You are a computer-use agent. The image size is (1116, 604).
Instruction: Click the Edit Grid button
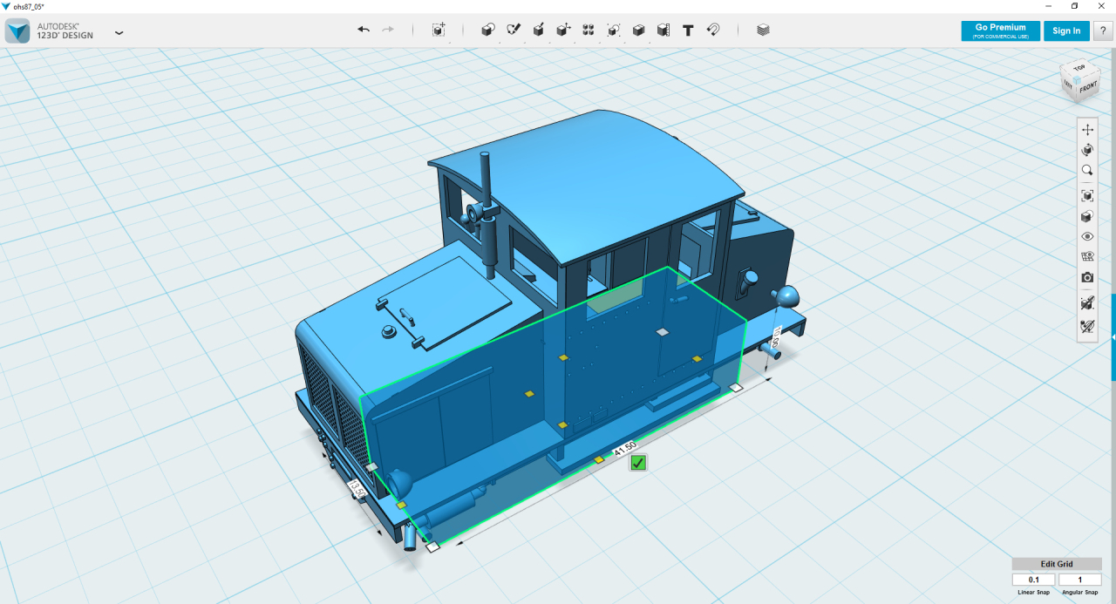coord(1057,564)
